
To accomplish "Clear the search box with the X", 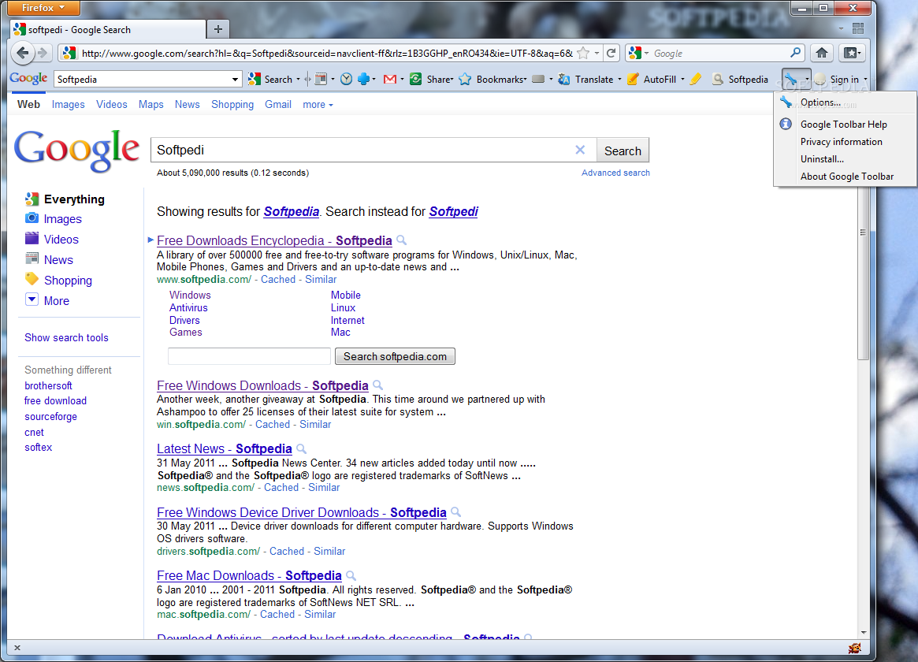I will point(580,150).
